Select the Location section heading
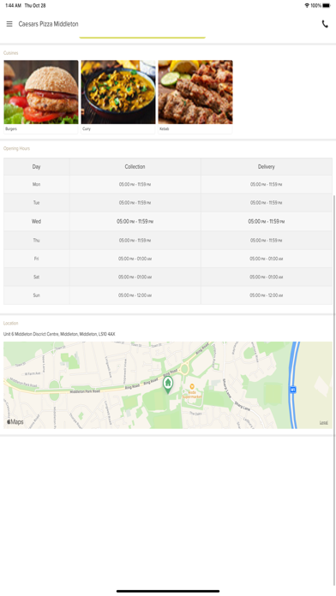The height and width of the screenshot is (596, 336). pos(10,323)
